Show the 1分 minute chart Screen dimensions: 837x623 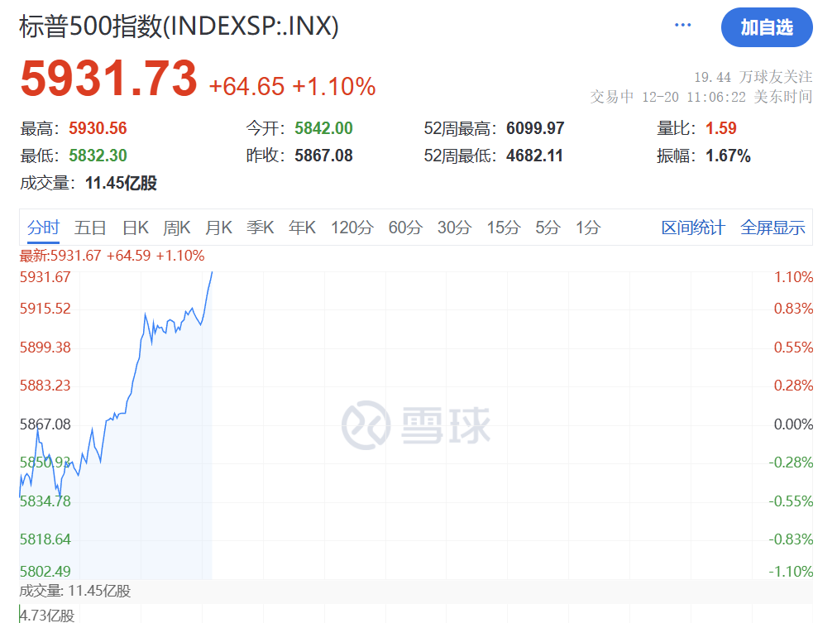[588, 228]
